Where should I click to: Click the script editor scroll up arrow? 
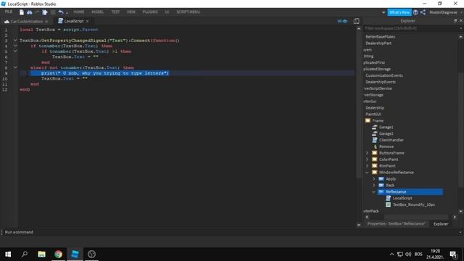[359, 29]
